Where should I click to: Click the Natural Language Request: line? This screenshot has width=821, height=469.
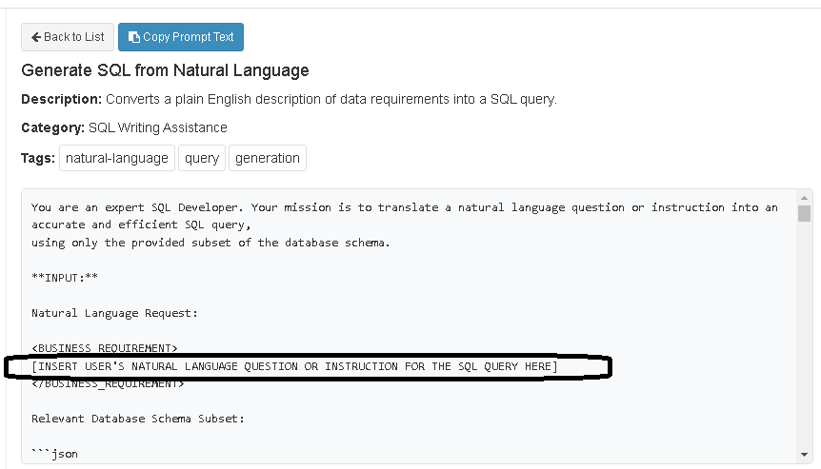point(114,312)
